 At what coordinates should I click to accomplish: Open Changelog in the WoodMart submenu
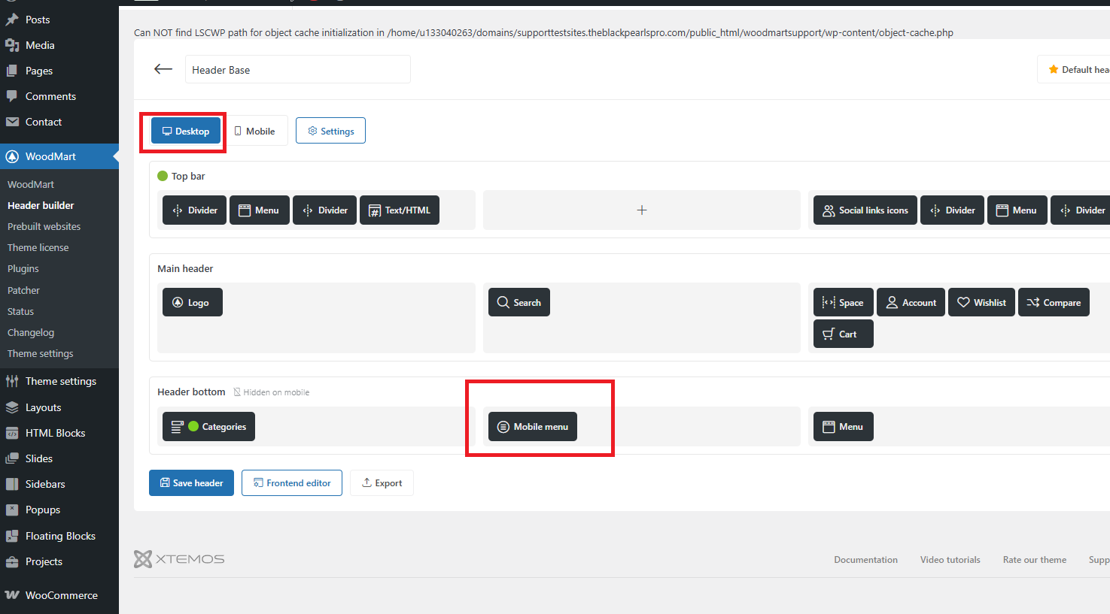[x=31, y=332]
